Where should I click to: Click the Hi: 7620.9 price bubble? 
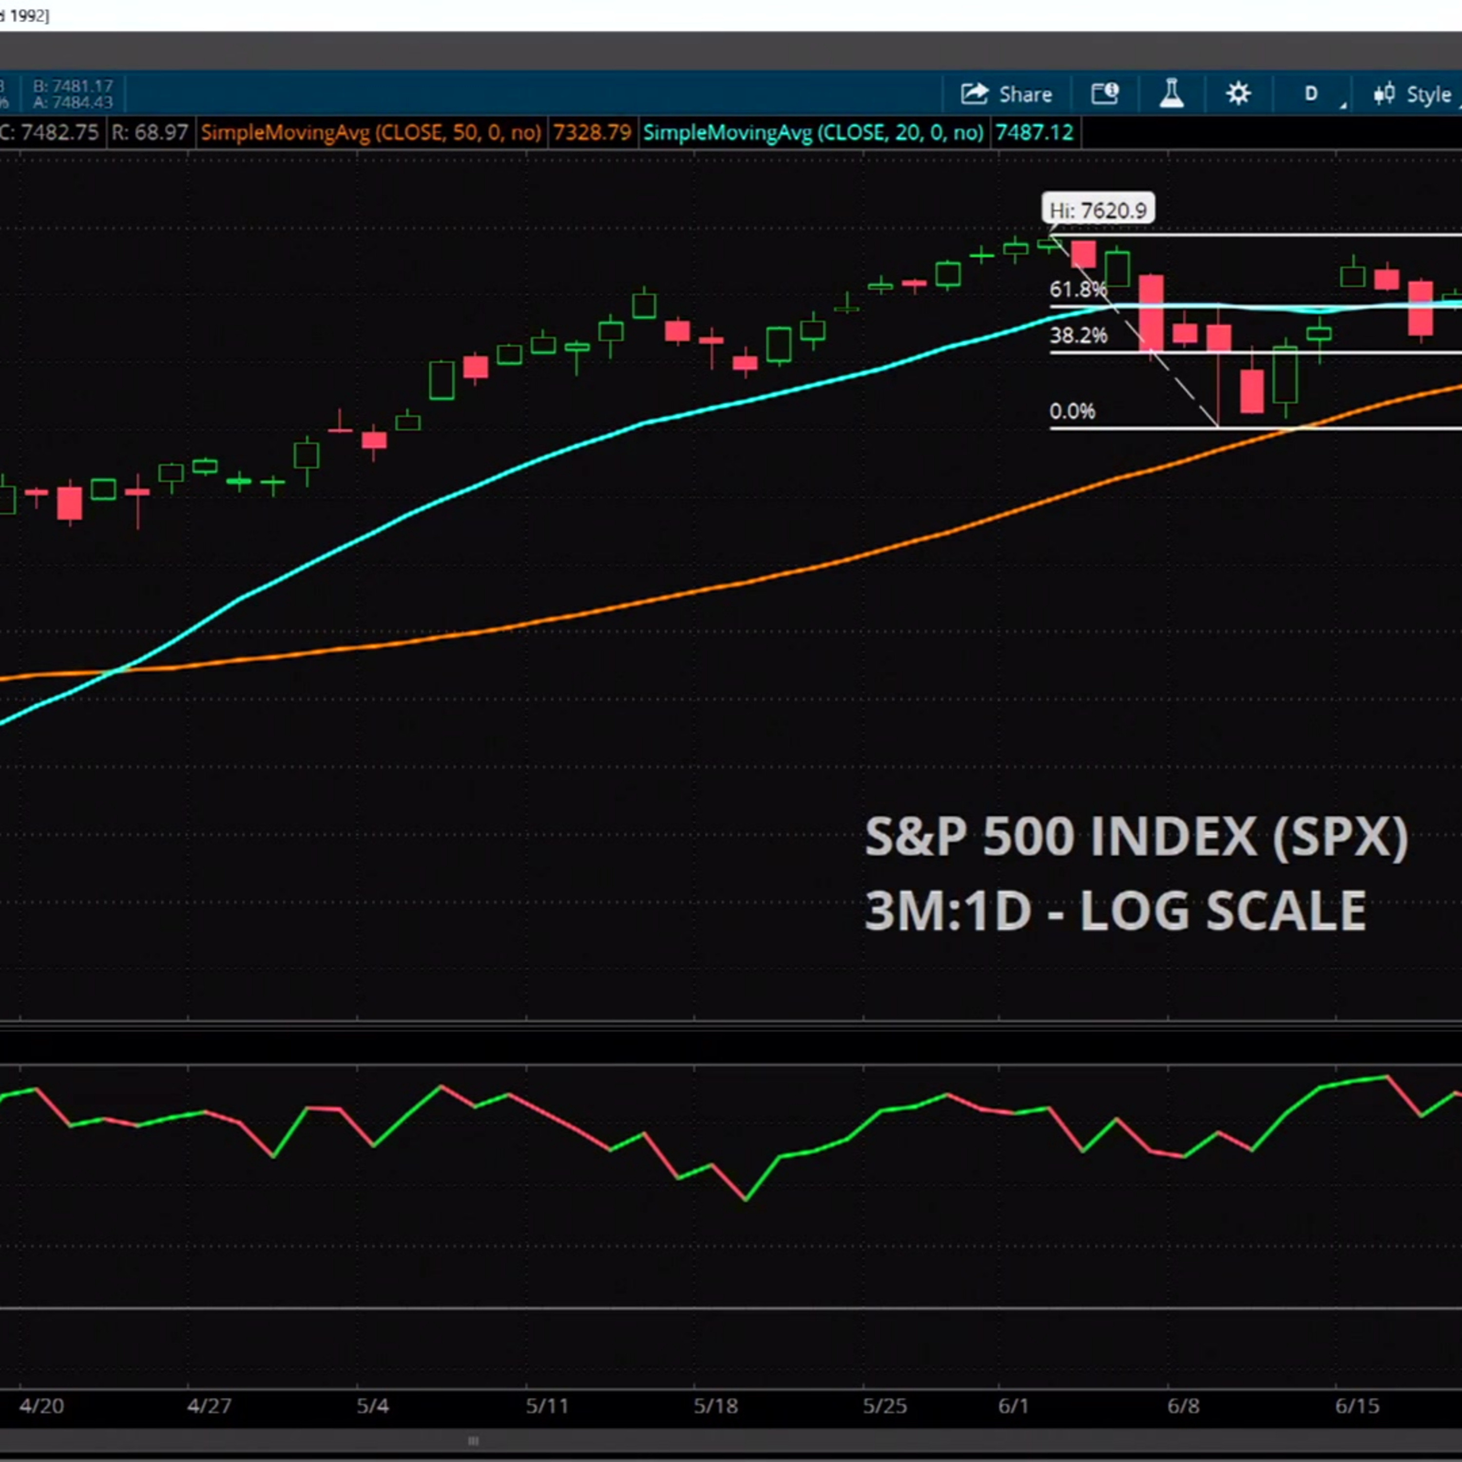click(x=1098, y=210)
